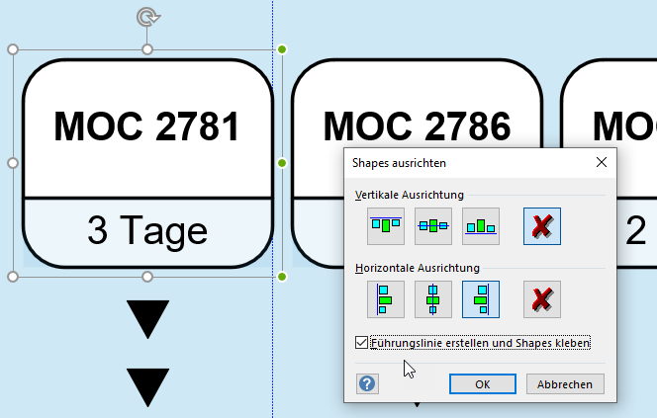This screenshot has width=657, height=418.
Task: Click the 3 Tage label area
Action: click(146, 230)
